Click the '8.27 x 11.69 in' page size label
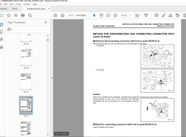186x137 pixels. (61, 134)
